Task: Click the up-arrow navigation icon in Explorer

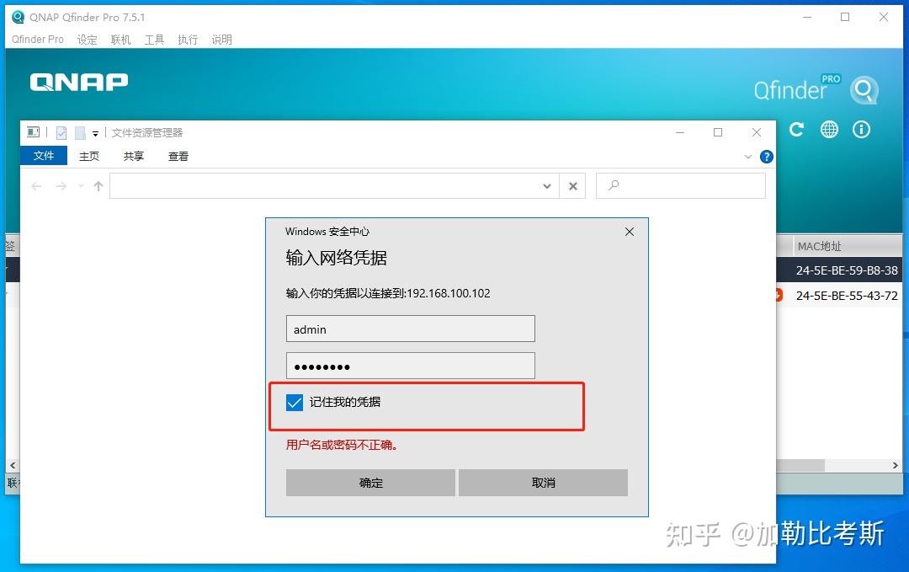Action: [x=98, y=186]
